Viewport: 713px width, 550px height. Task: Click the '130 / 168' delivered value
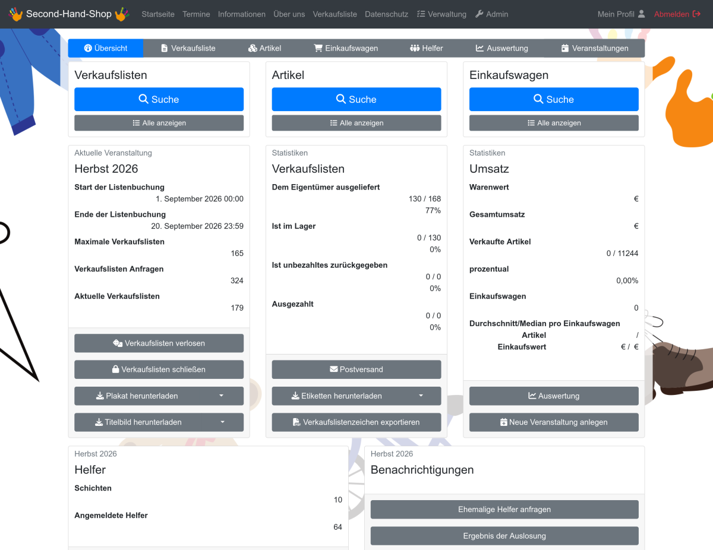[425, 199]
